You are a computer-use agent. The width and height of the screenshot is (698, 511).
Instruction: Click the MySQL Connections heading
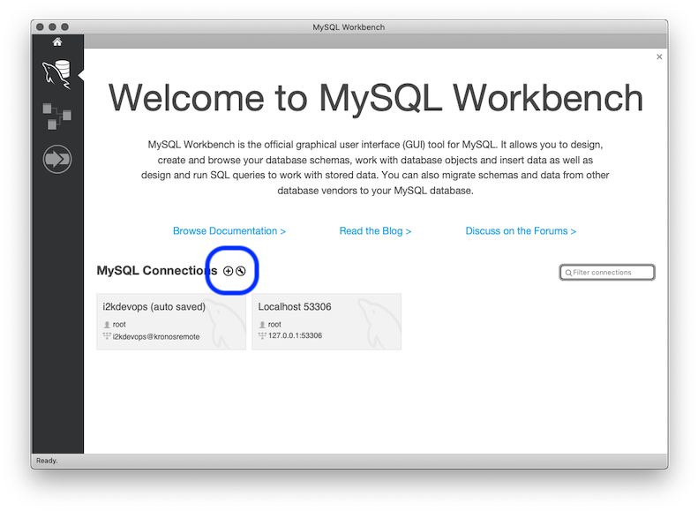(157, 271)
